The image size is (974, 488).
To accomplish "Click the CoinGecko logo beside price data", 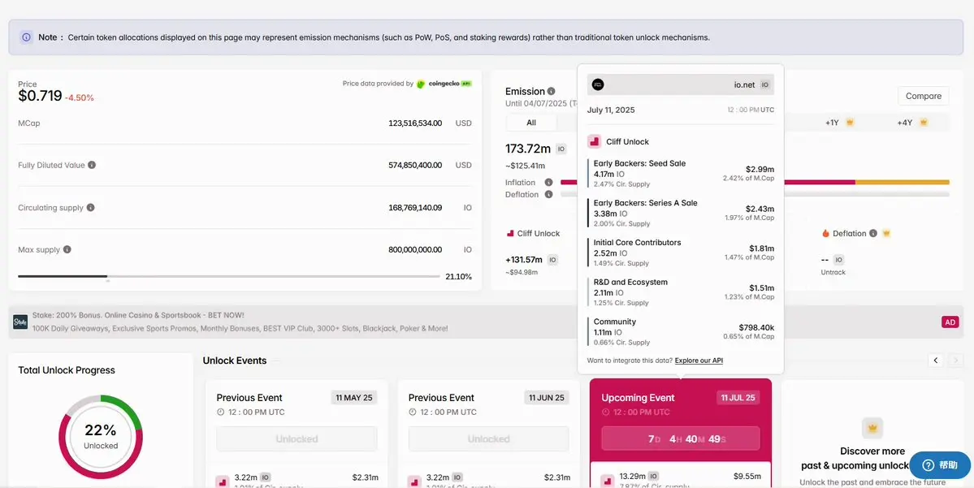I will click(x=444, y=84).
